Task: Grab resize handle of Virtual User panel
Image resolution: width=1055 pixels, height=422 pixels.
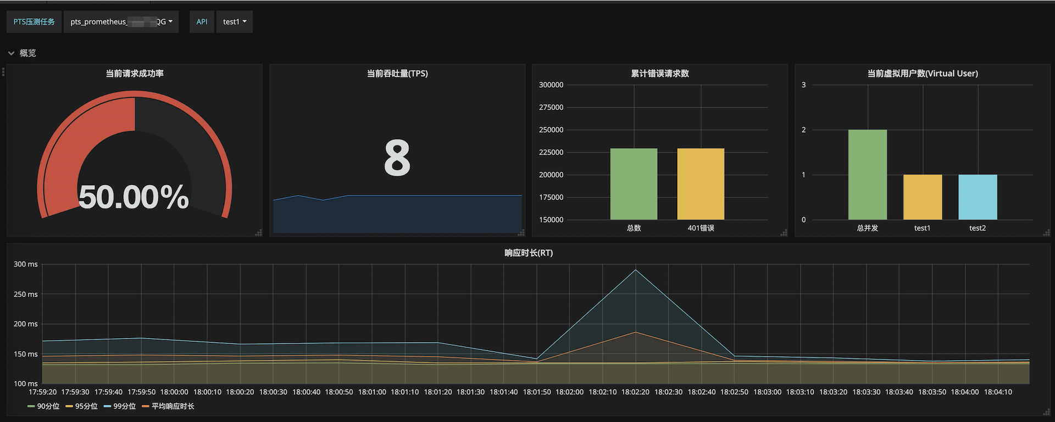Action: (x=1046, y=233)
